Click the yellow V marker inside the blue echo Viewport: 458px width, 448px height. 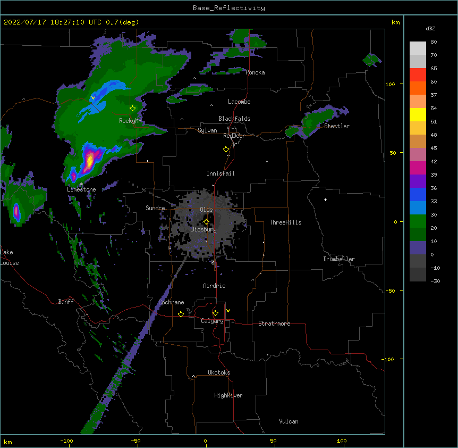93,98
